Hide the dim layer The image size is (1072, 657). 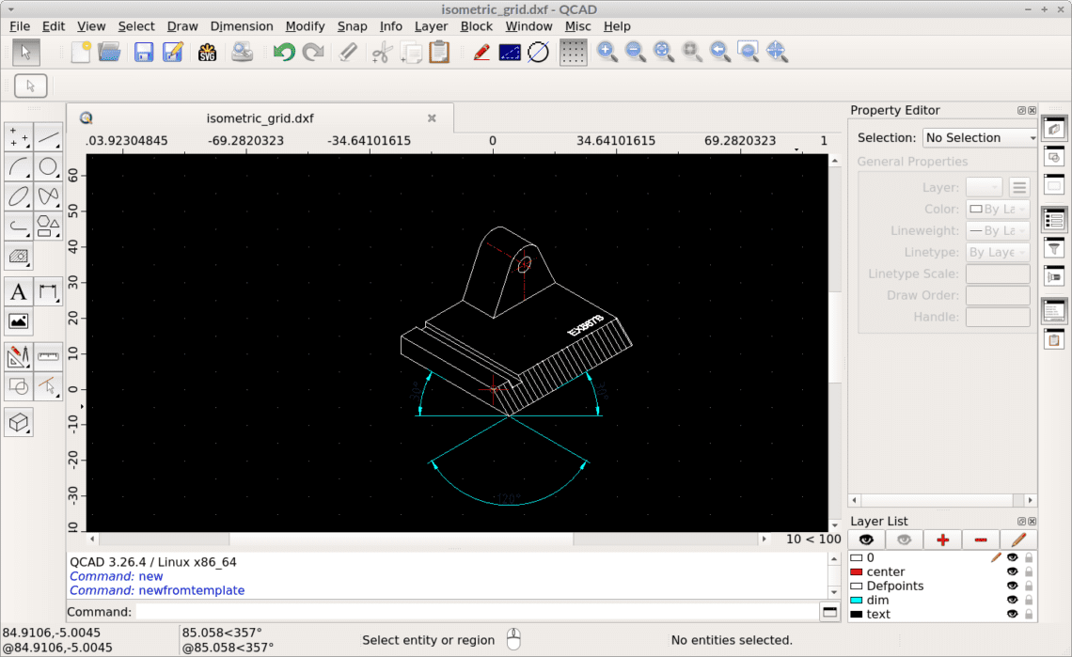tap(1013, 600)
